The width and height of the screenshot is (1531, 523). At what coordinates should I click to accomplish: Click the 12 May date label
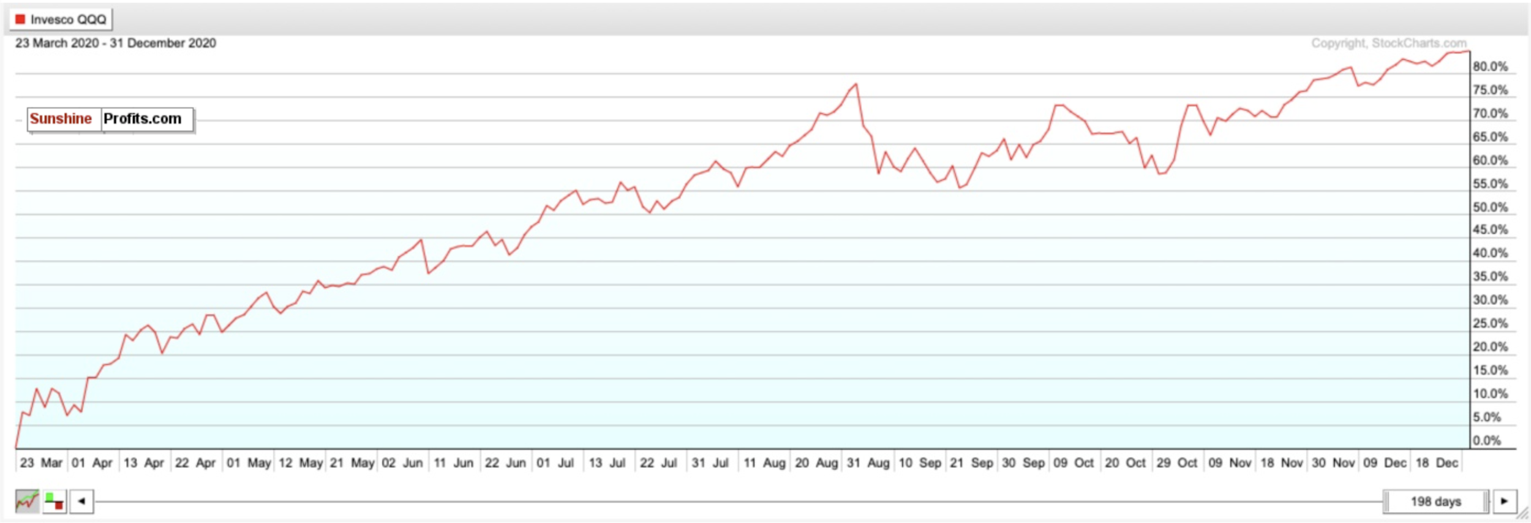click(x=301, y=463)
